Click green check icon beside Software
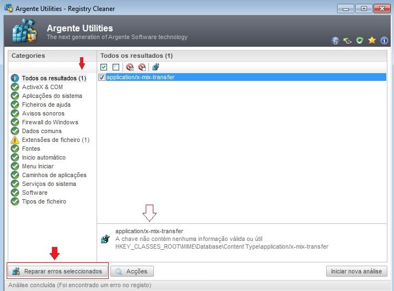 [15, 193]
